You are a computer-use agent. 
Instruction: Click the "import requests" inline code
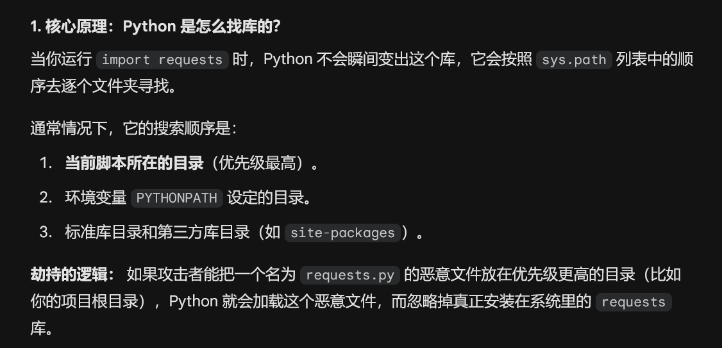click(162, 60)
